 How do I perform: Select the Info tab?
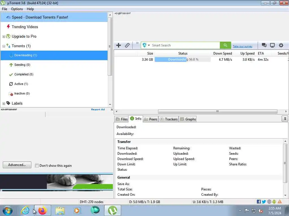tap(136, 119)
